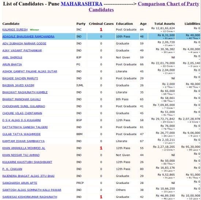Click SANGHARSH ARUN APTE link
The height and width of the screenshot is (200, 201).
click(x=20, y=183)
